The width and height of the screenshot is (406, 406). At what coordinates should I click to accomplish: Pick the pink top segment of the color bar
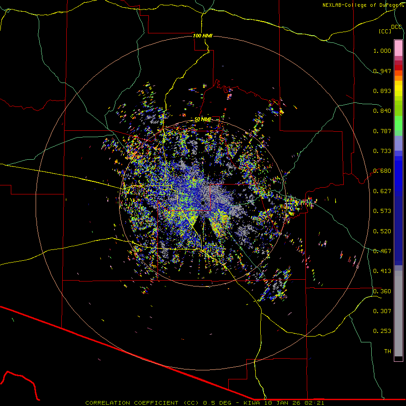(398, 48)
